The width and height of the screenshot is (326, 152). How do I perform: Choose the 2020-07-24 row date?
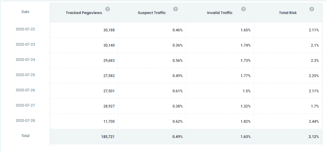pyautogui.click(x=25, y=60)
